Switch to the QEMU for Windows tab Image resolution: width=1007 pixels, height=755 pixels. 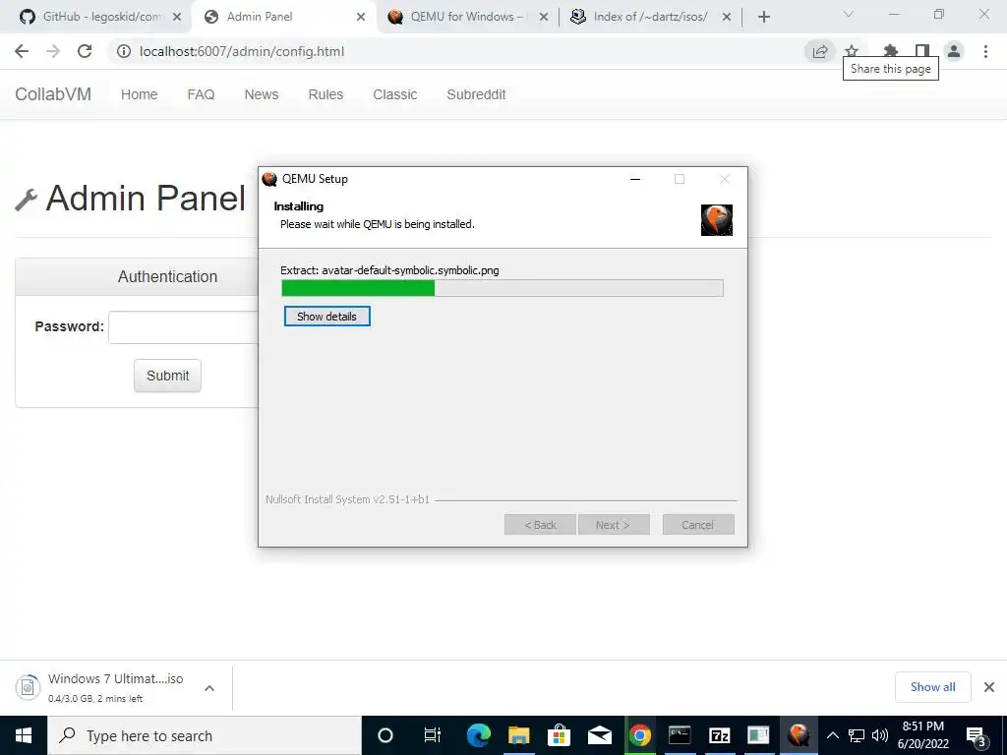click(468, 17)
